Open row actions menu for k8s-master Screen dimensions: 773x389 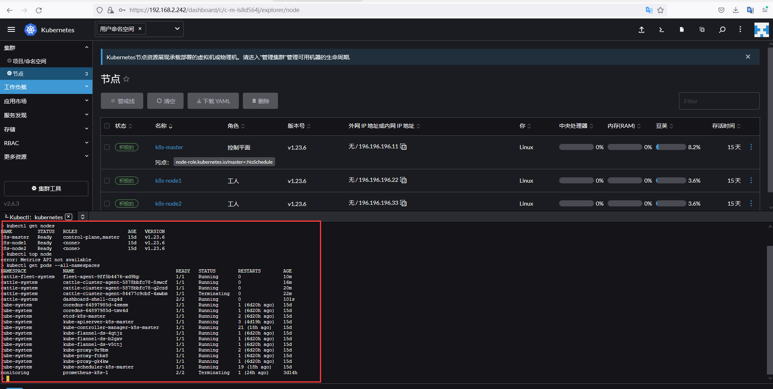(751, 147)
